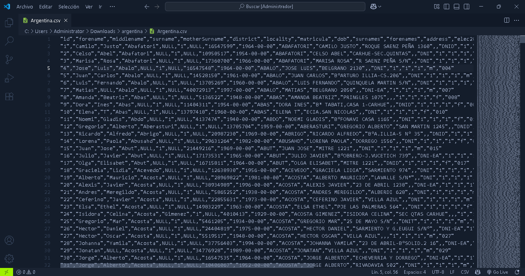Viewport: 525px width, 276px height.
Task: Show errors and warnings count
Action: point(26,272)
